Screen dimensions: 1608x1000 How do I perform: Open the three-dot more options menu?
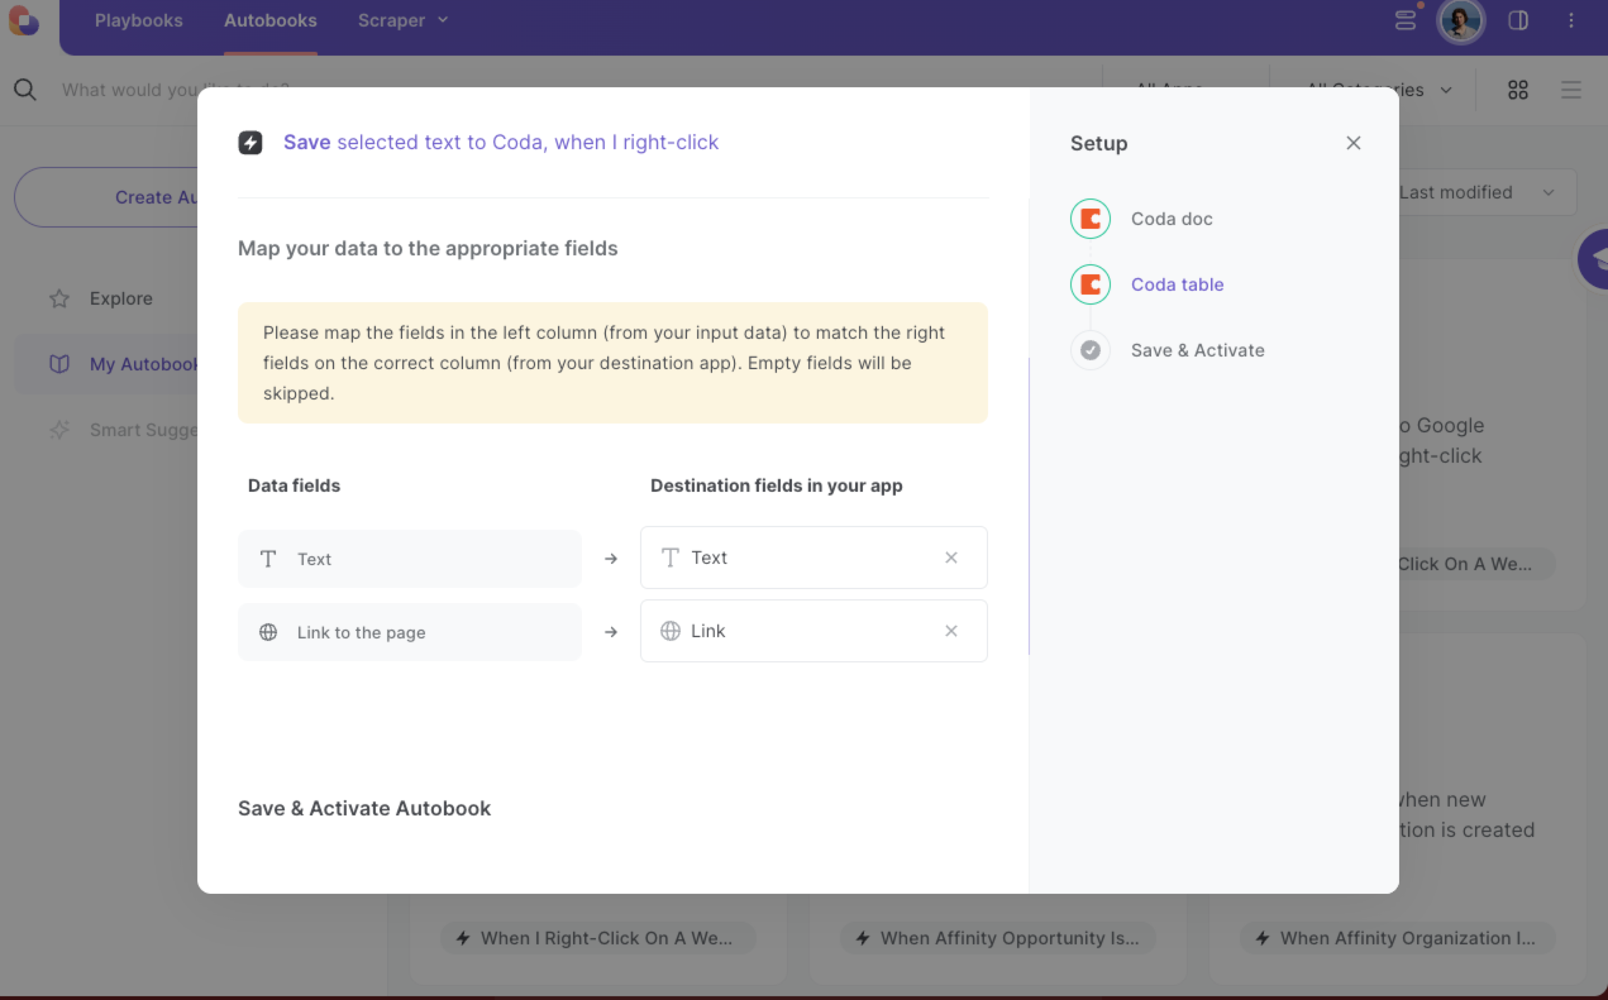(x=1571, y=20)
